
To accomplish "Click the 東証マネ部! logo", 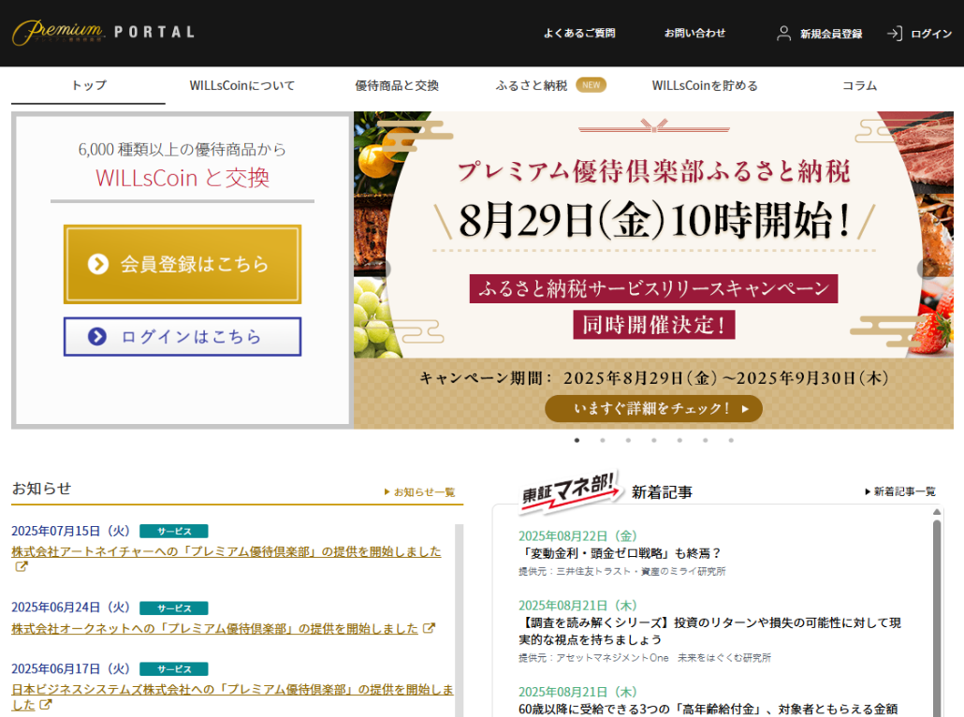I will click(570, 490).
